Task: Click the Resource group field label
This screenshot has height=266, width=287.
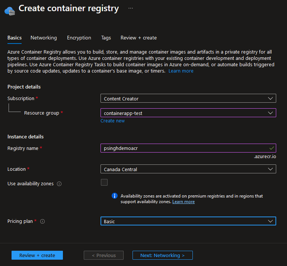Action: [x=42, y=113]
